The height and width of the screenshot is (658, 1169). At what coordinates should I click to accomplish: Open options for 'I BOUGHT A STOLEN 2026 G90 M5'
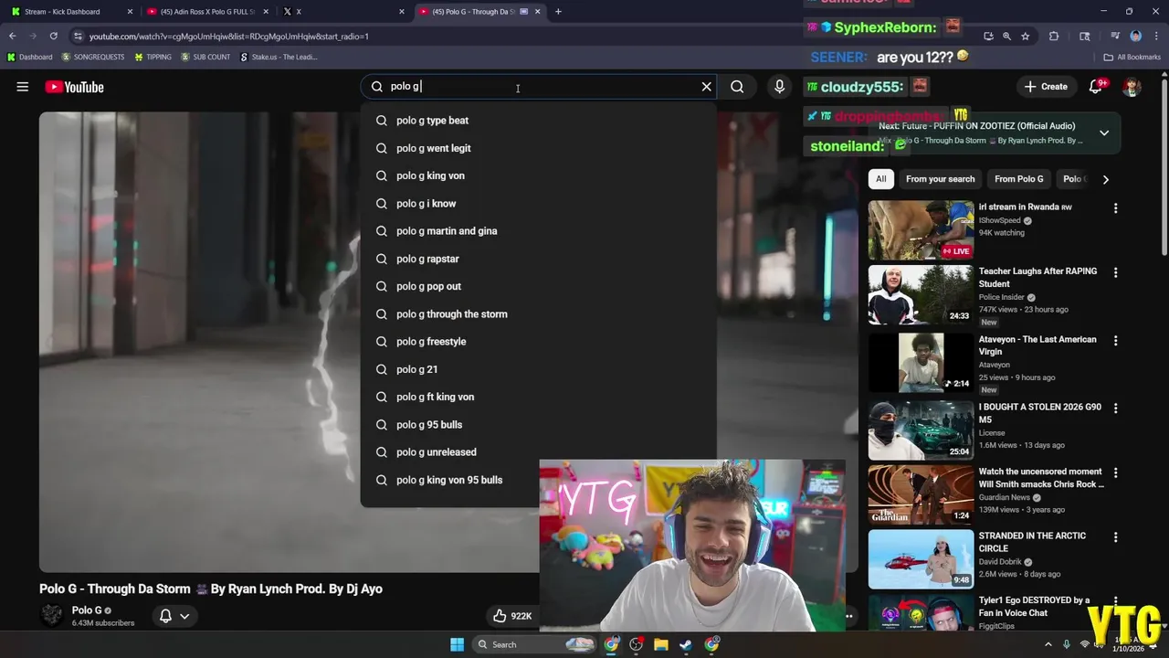point(1115,408)
